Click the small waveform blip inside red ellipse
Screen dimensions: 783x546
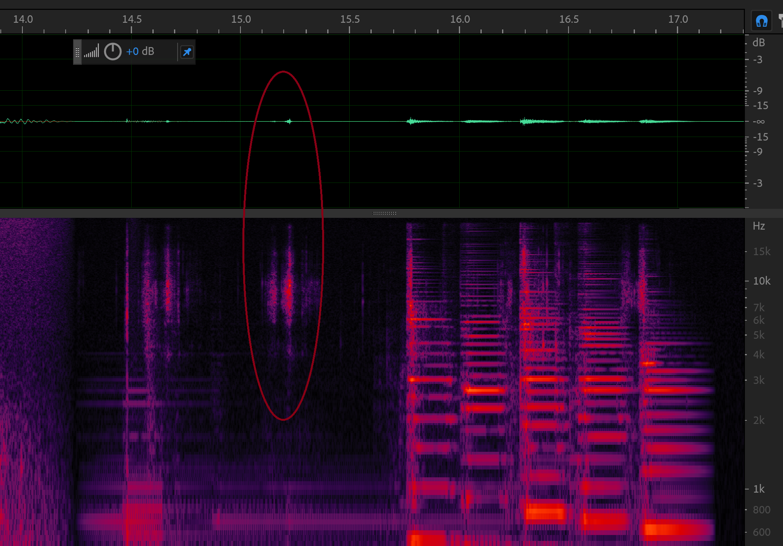tap(289, 121)
